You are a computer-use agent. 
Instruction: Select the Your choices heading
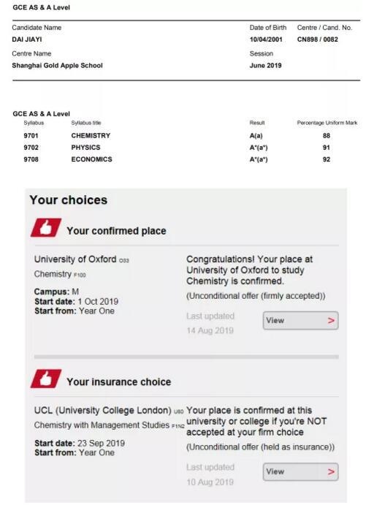68,200
